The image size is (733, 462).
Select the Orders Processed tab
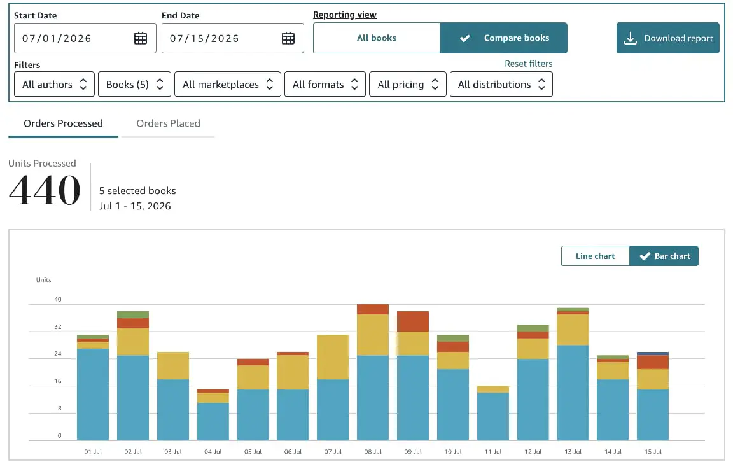pos(63,123)
